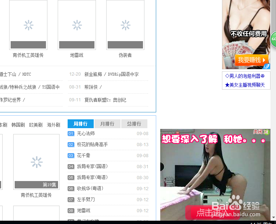Click the 不收任何费用 banner ad image
The width and height of the screenshot is (276, 224).
click(246, 35)
